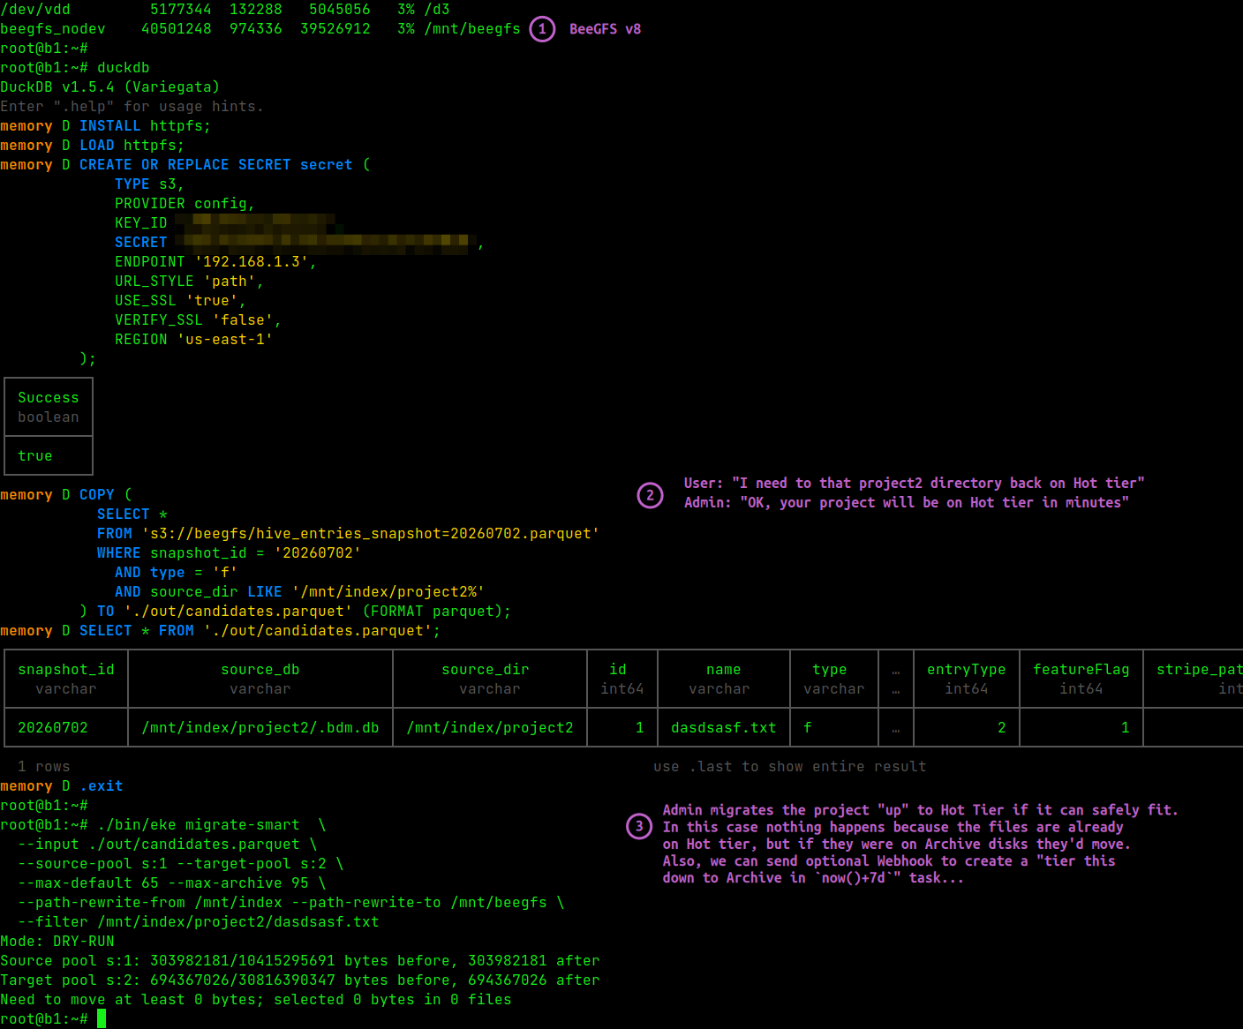Click the "--target-pool s:2" option
This screenshot has width=1243, height=1029.
pos(252,864)
